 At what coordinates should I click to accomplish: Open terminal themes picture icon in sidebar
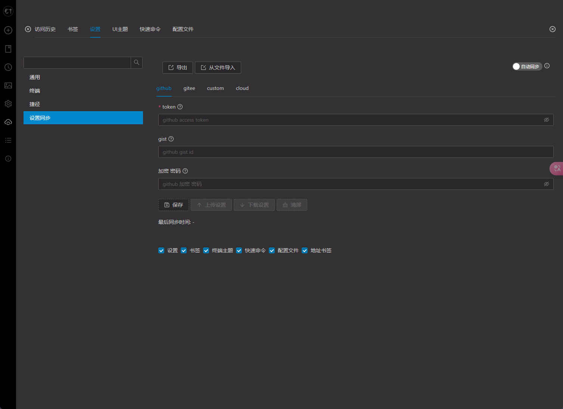tap(8, 85)
